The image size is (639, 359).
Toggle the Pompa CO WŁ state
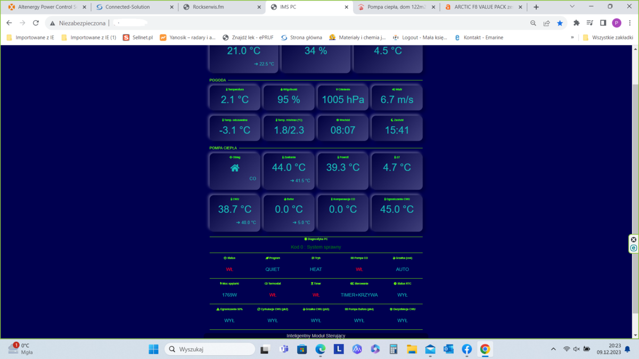point(359,270)
